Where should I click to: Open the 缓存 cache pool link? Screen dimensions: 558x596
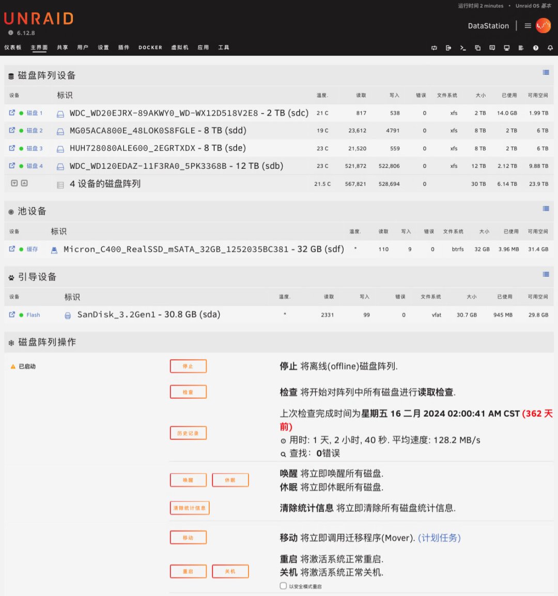tap(33, 249)
